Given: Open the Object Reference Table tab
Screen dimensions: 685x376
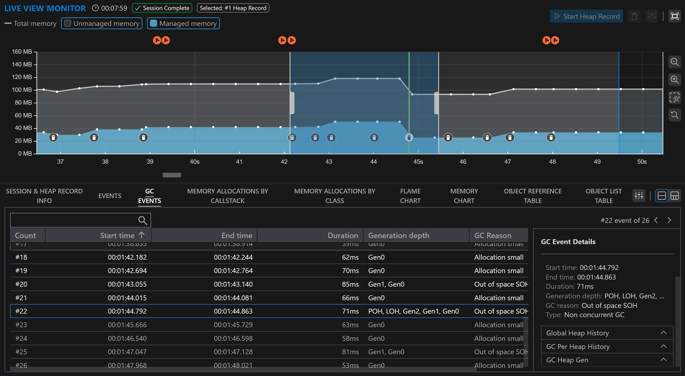Looking at the screenshot, I should click(532, 196).
